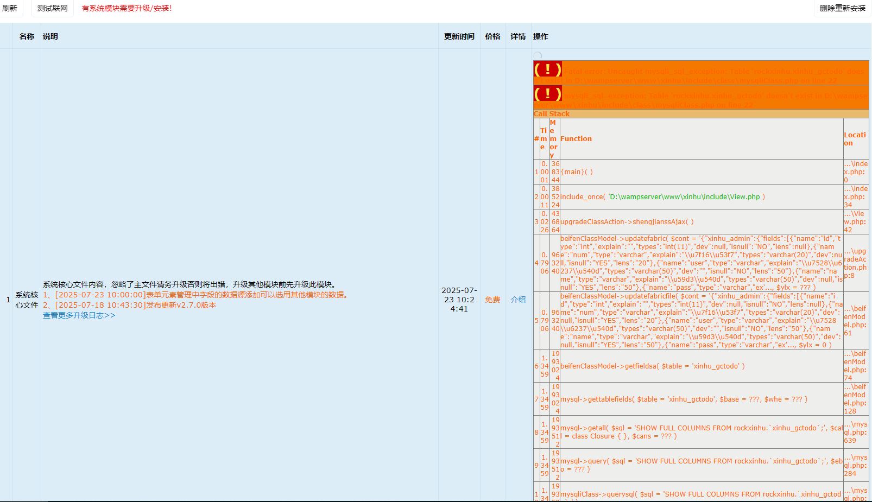Click the 说明 column header
Image resolution: width=872 pixels, height=502 pixels.
[50, 36]
